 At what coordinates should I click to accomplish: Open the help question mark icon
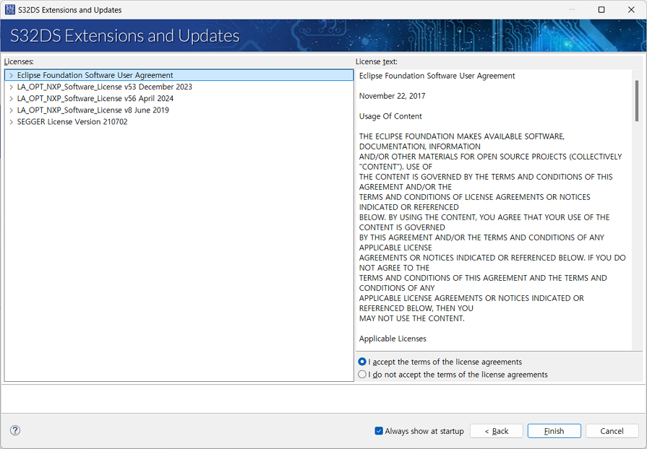coord(15,430)
